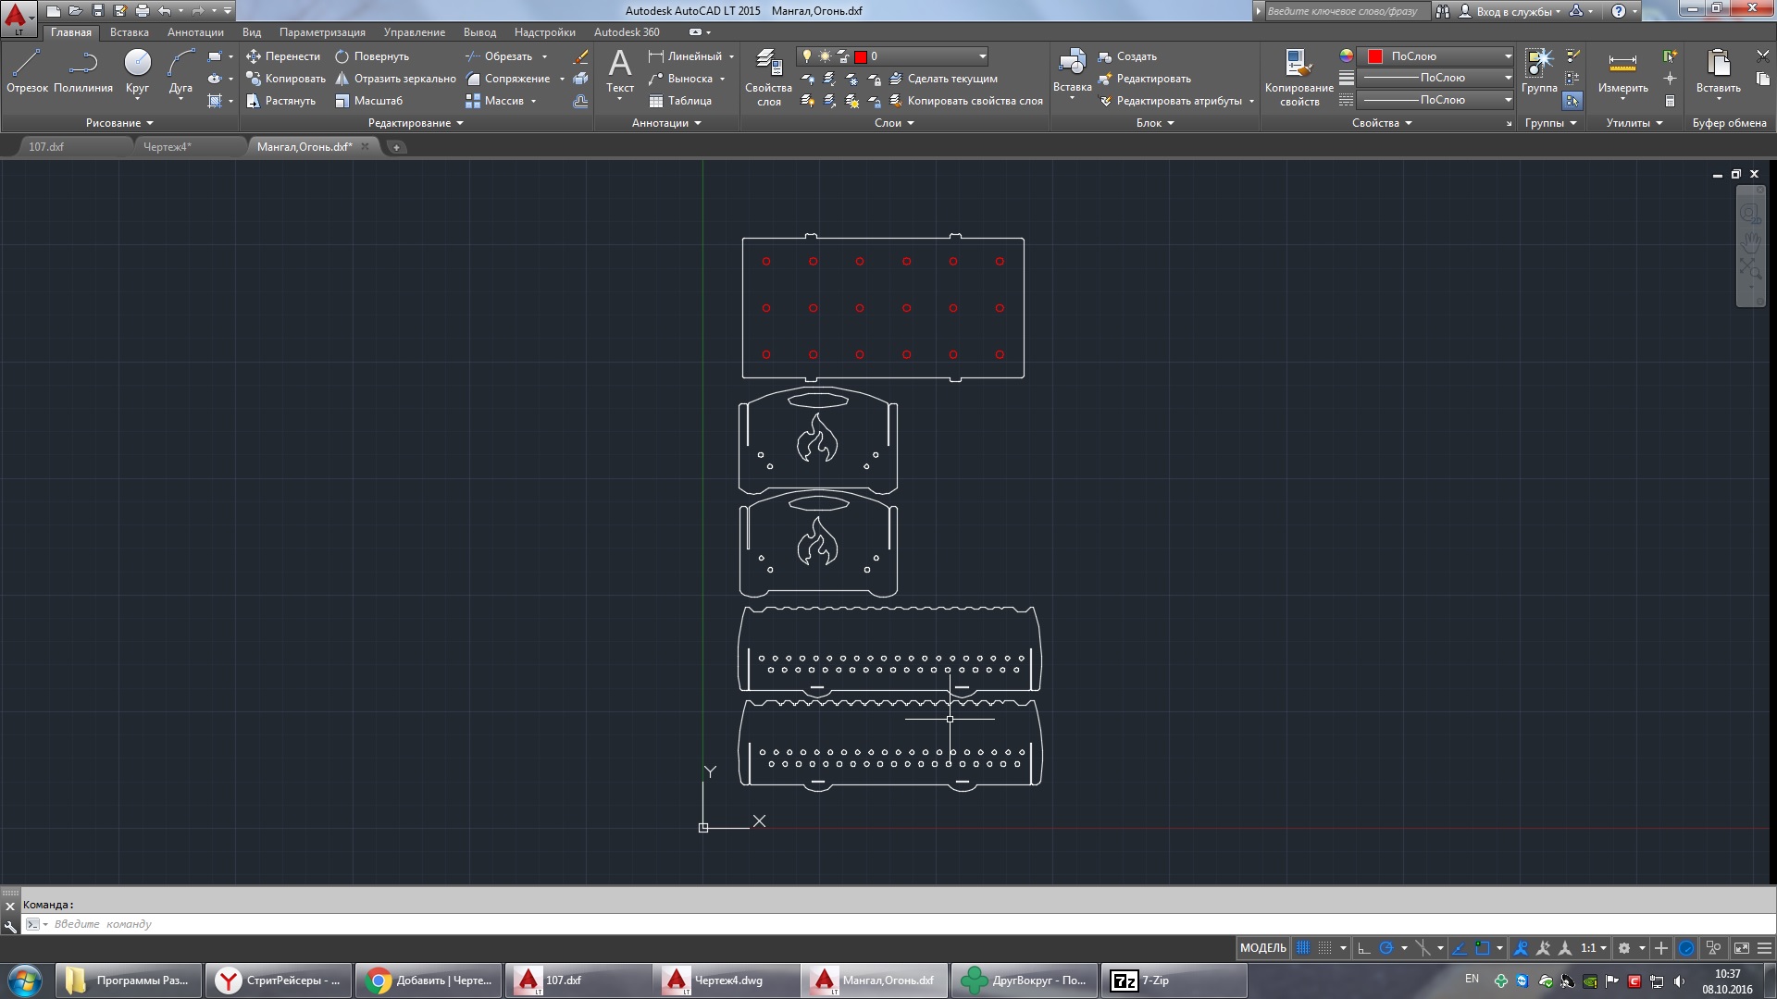
Task: Toggle object snap square icon
Action: (1483, 948)
